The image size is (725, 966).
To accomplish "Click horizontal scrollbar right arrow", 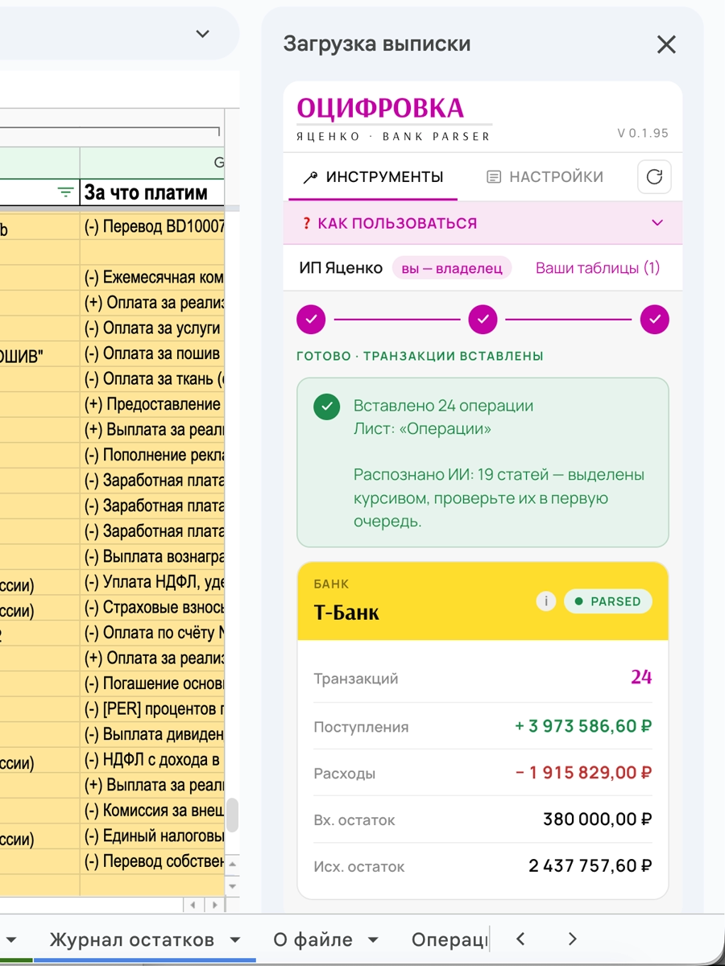I will 213,906.
